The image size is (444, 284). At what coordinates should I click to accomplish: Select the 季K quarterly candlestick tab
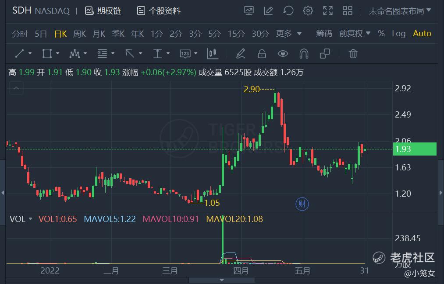(118, 34)
